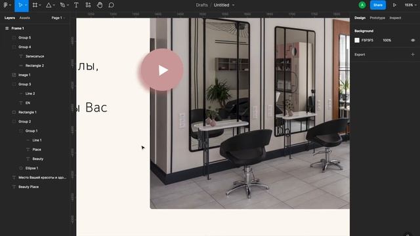The height and width of the screenshot is (236, 420).
Task: Click the Line 2 layer icon
Action: [21, 93]
